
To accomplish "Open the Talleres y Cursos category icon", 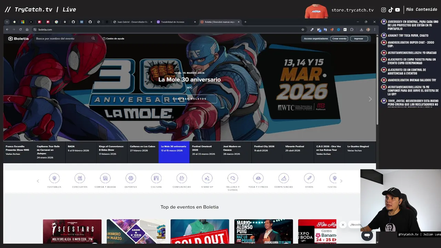I will [233, 178].
